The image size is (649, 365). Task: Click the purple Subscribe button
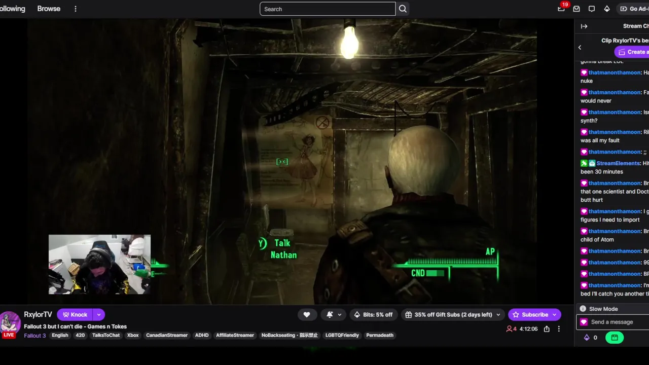pyautogui.click(x=534, y=314)
